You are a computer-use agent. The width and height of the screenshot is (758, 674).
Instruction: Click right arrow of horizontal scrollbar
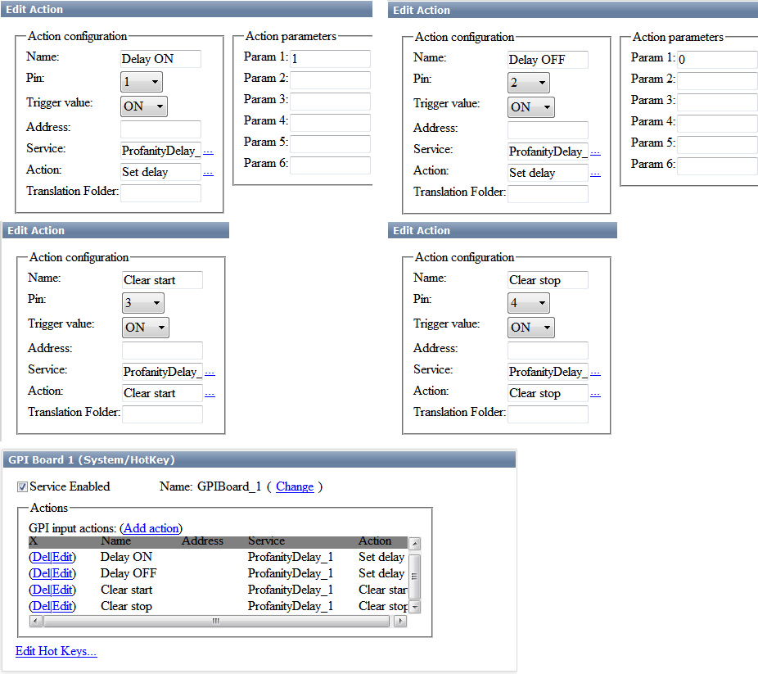click(399, 622)
